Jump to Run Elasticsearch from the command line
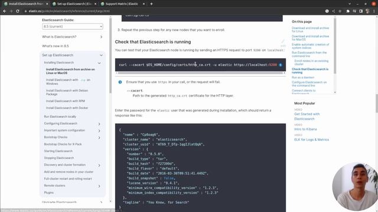Viewport: 378px width, 212px height. (309, 54)
